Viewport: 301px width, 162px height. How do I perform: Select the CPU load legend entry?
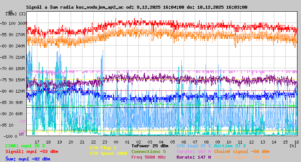tap(193, 146)
